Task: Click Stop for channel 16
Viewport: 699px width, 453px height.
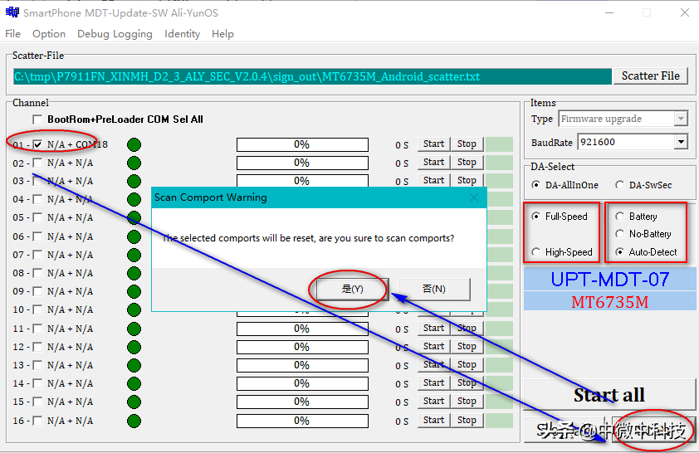Action: click(x=467, y=420)
